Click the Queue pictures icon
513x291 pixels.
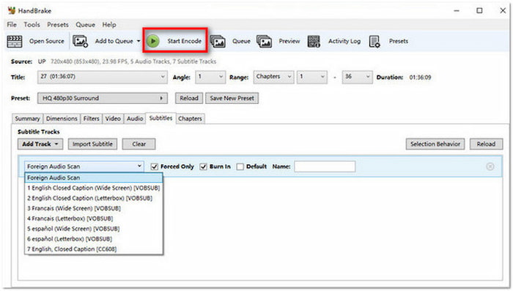(218, 42)
